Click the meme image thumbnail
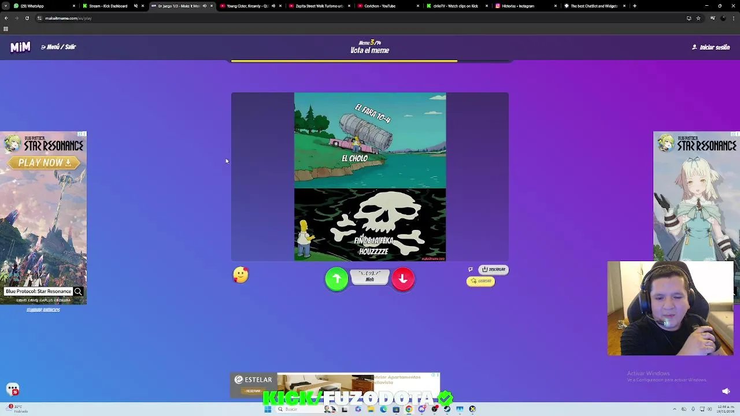The image size is (740, 416). tap(370, 177)
